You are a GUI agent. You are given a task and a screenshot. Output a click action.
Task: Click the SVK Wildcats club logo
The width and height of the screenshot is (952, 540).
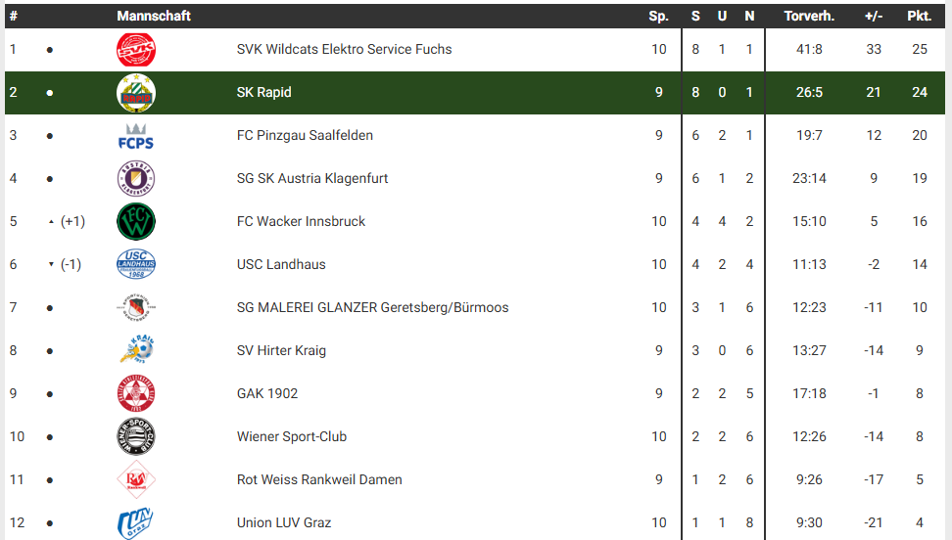point(135,49)
